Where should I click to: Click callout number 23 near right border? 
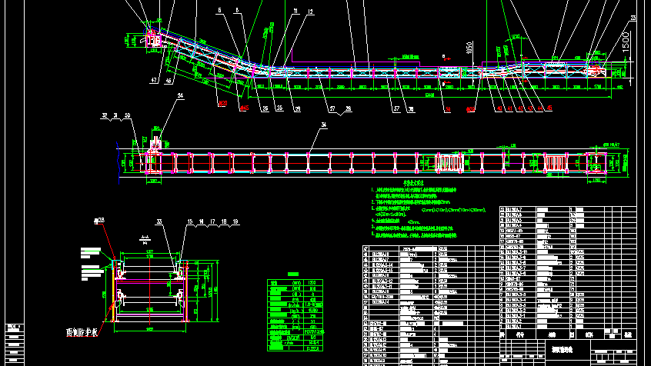633,18
